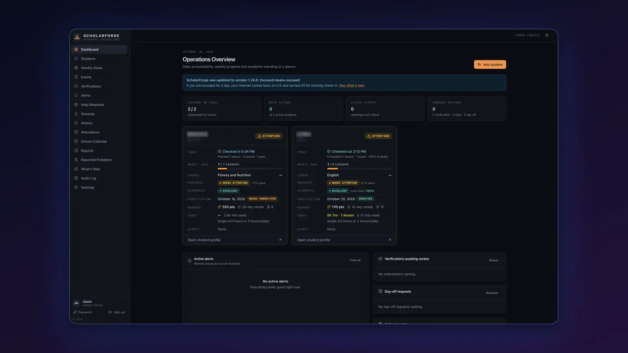This screenshot has width=628, height=353.
Task: Open Rewards link in Day-off requests
Action: click(x=492, y=293)
